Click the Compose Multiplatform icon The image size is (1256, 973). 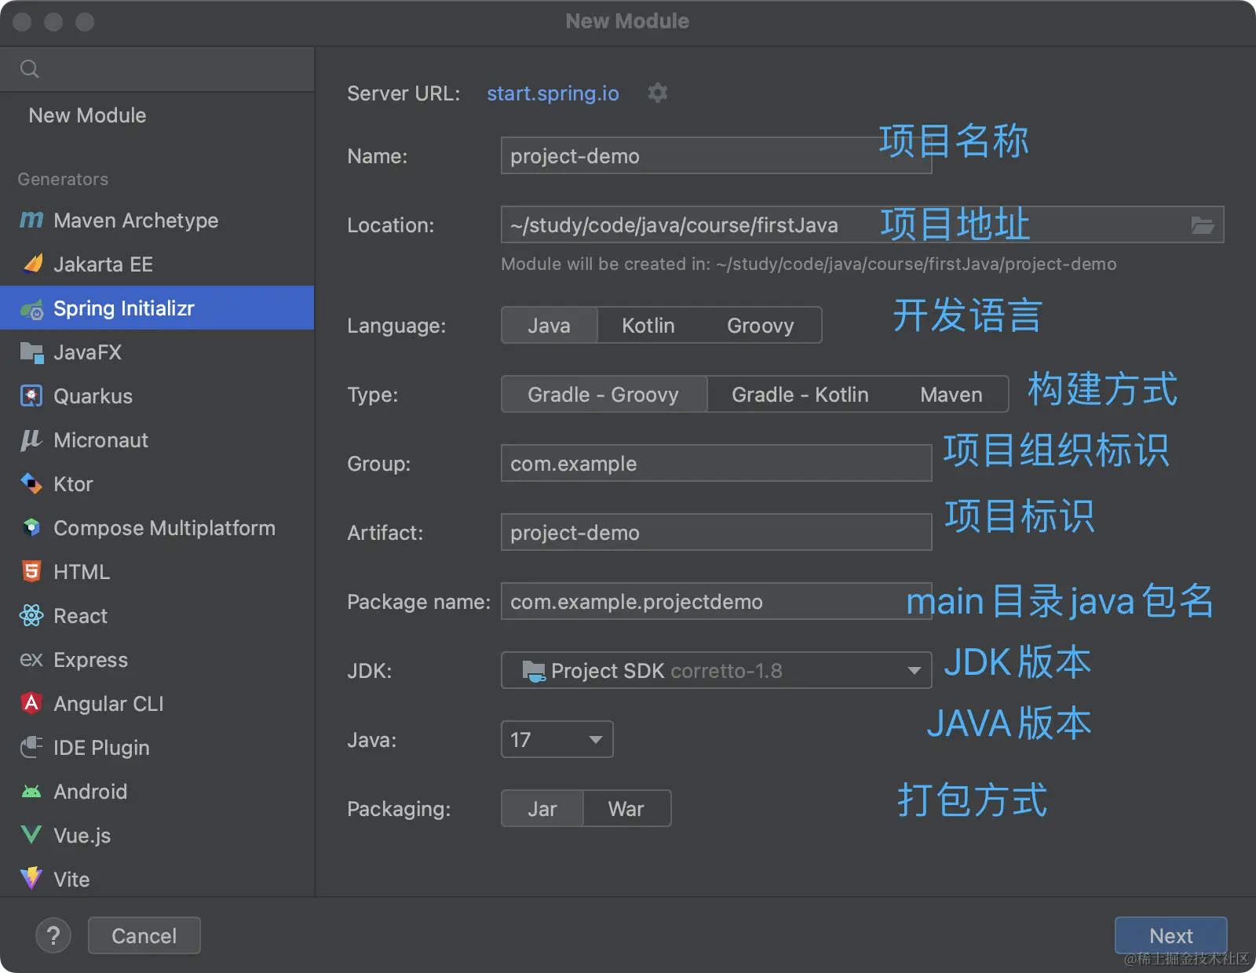31,528
